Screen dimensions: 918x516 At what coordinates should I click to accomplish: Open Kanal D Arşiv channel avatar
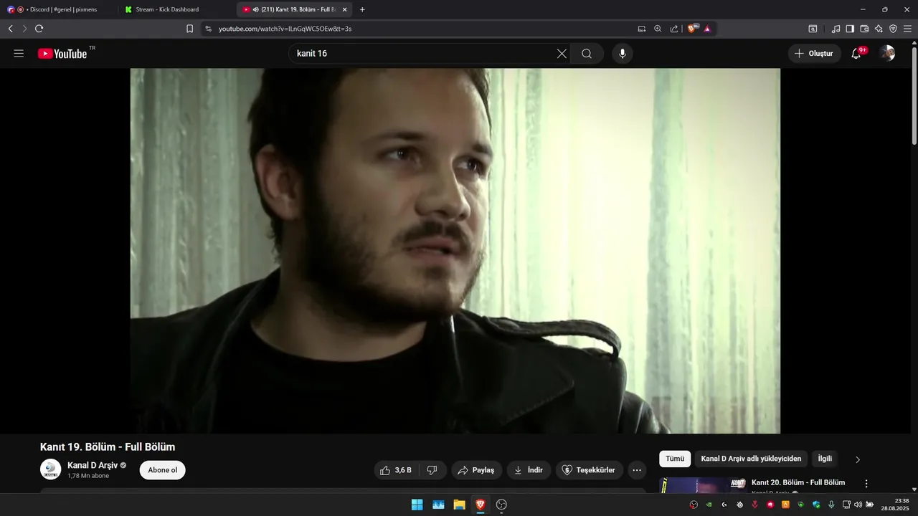point(50,469)
